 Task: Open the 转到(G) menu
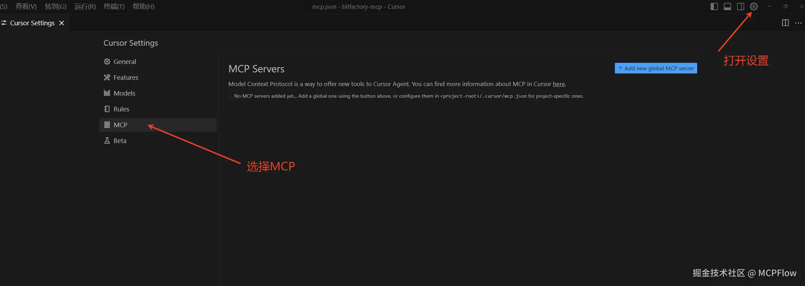click(x=55, y=7)
